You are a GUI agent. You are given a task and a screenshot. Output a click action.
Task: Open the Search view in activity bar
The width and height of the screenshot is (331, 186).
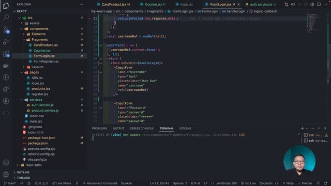[x=6, y=17]
